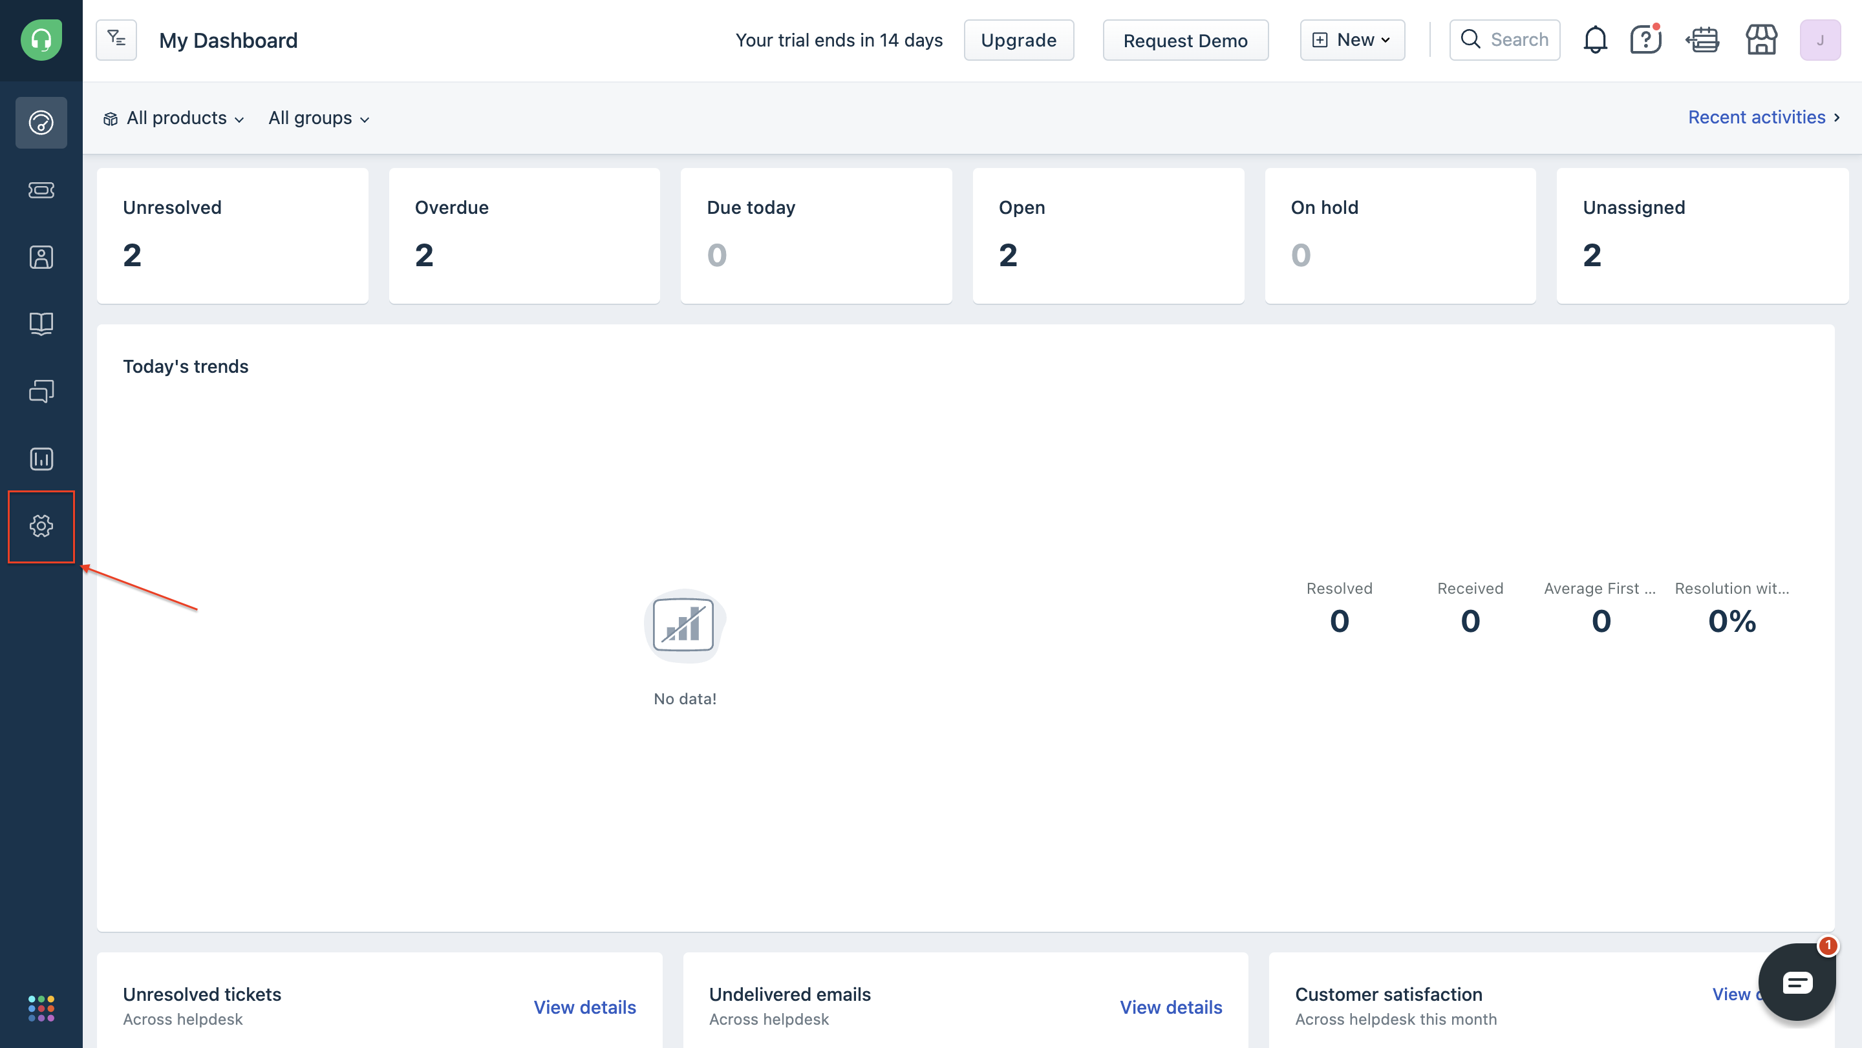The height and width of the screenshot is (1048, 1862).
Task: Open the help question mark icon
Action: point(1645,39)
